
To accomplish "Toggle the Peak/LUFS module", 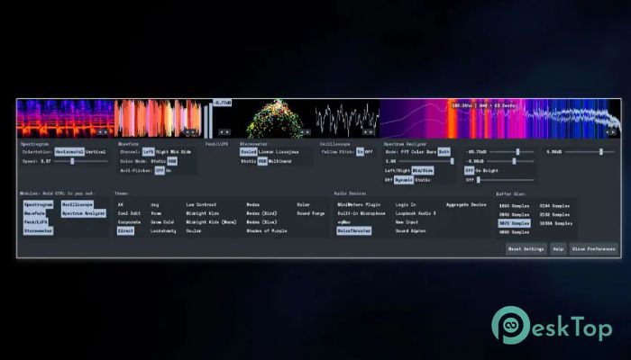I will click(x=36, y=222).
